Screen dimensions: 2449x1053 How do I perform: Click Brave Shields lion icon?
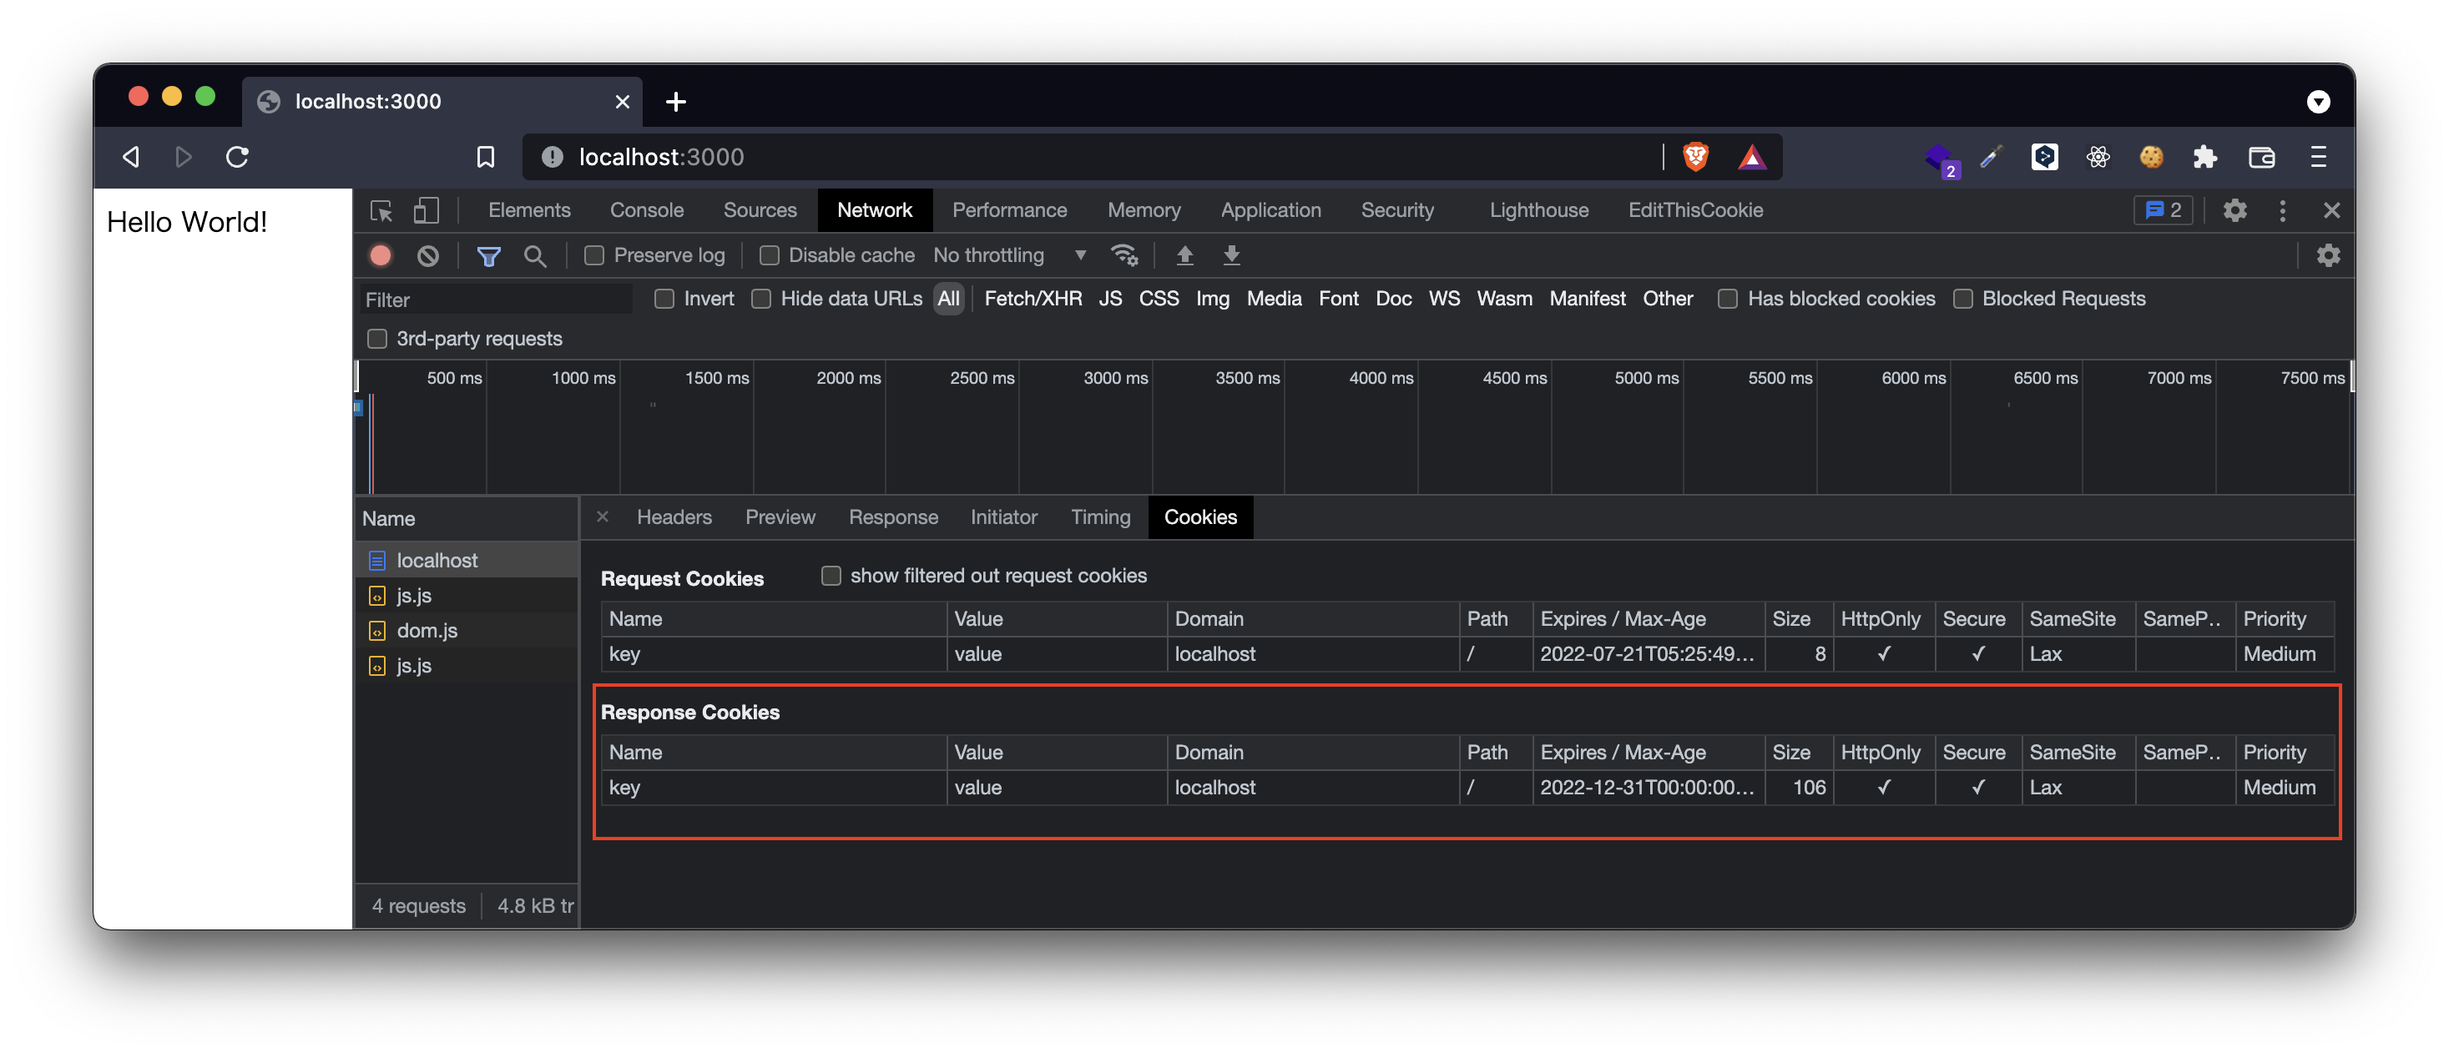[1695, 157]
